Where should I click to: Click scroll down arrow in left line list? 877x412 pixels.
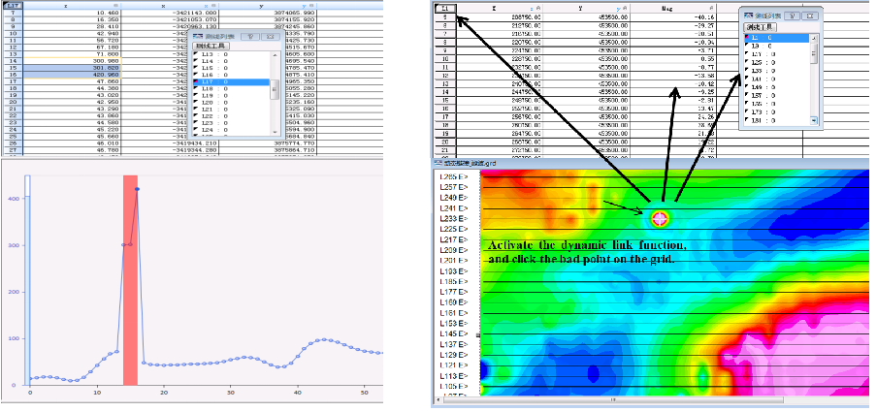coord(275,132)
